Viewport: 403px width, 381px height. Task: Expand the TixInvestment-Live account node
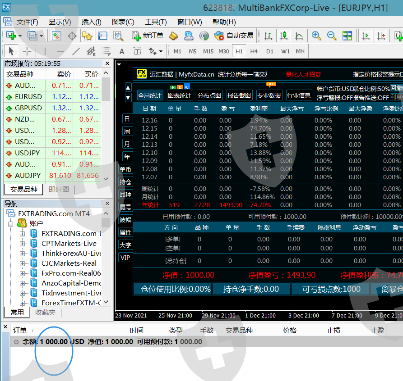pos(23,293)
